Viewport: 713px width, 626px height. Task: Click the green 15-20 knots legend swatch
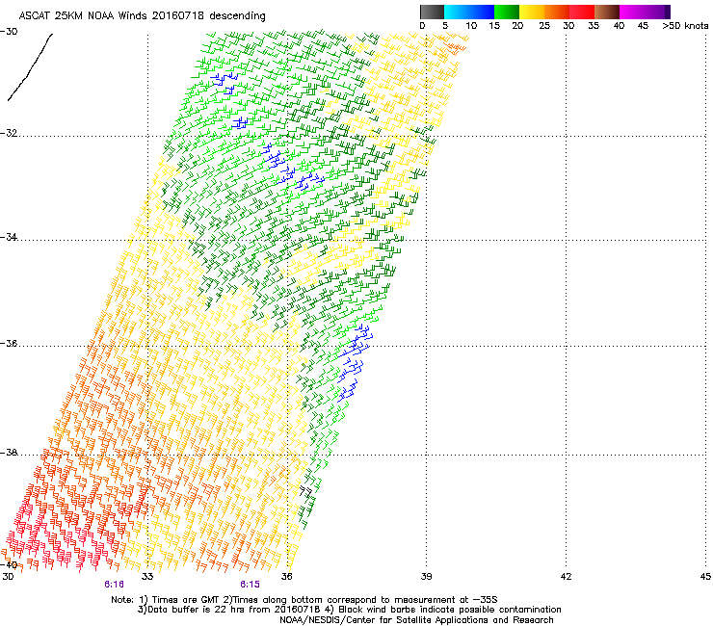[507, 12]
